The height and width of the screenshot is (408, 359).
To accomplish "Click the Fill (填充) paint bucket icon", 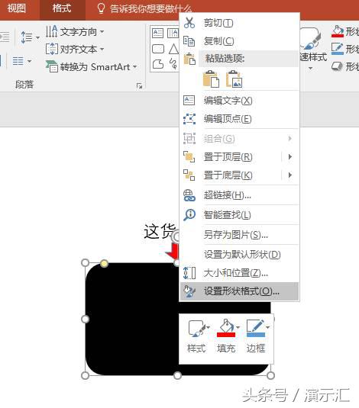I will point(226,328).
